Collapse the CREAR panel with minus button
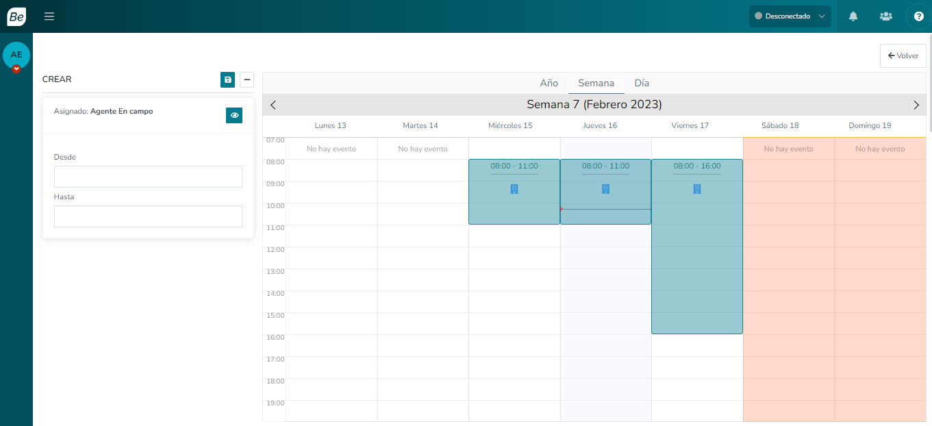932x426 pixels. coord(247,79)
